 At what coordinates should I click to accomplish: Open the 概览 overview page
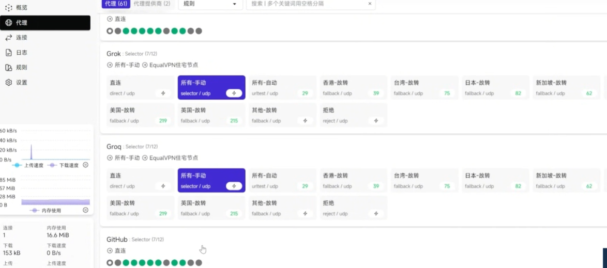pyautogui.click(x=45, y=8)
